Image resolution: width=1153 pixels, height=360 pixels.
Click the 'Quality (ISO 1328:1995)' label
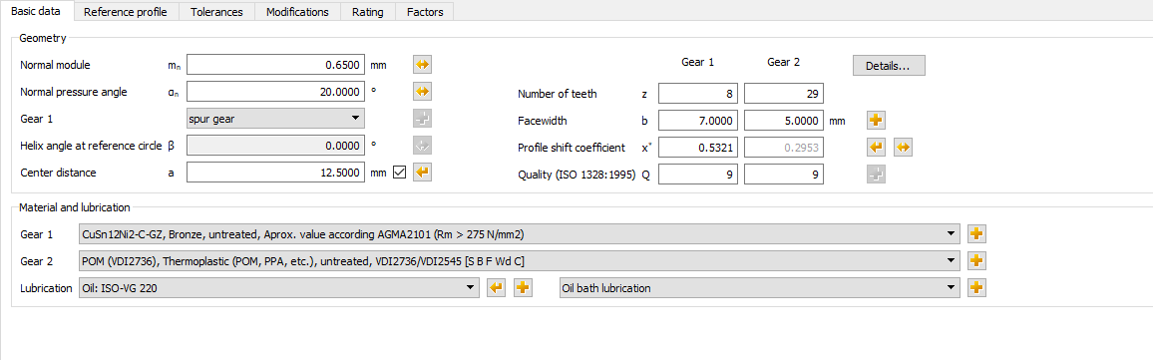pyautogui.click(x=576, y=175)
